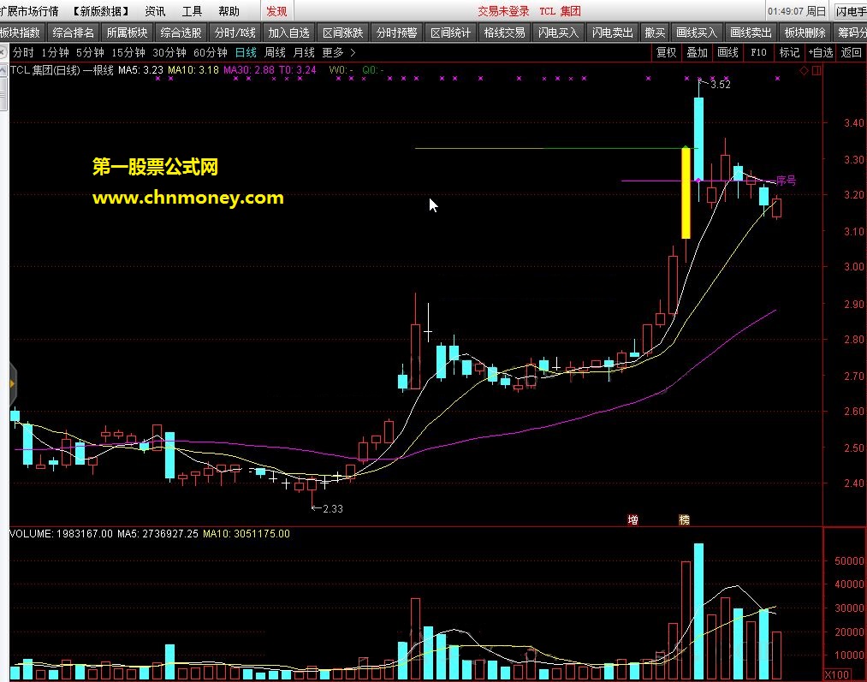Open the F10 company info
867x682 pixels.
(758, 52)
